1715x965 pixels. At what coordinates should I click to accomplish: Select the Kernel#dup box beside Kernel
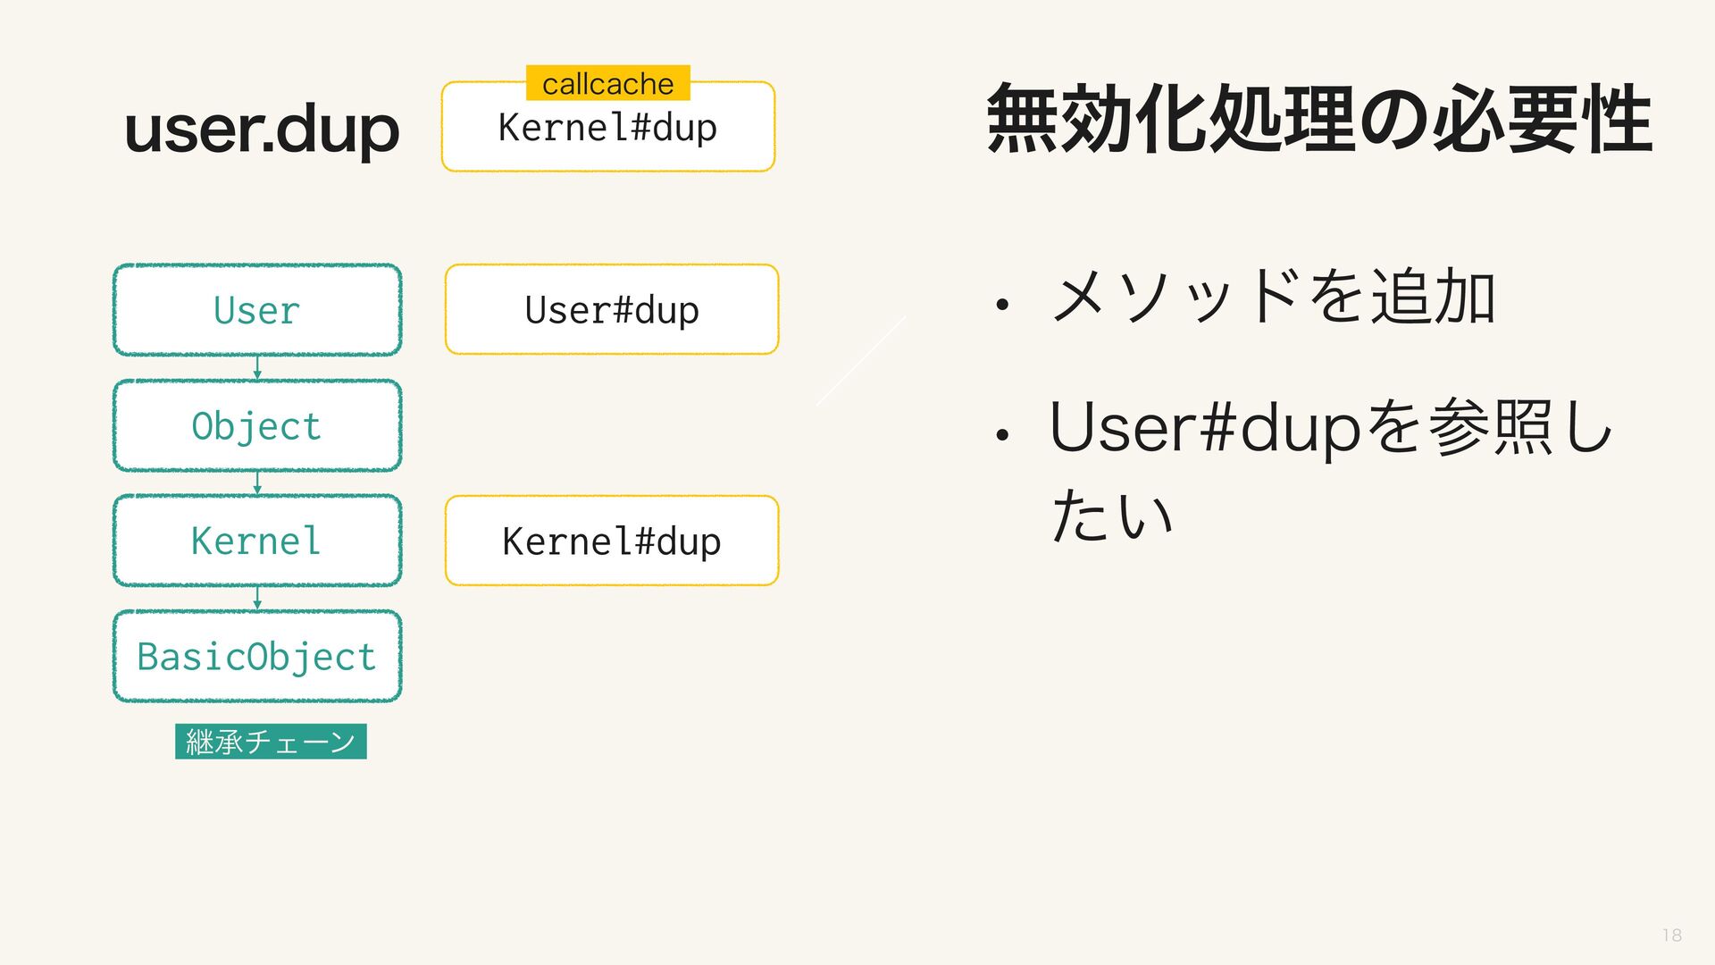612,541
